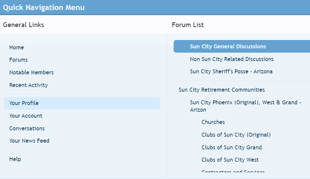
Task: Select Sun City General Discussions forum
Action: pos(241,46)
